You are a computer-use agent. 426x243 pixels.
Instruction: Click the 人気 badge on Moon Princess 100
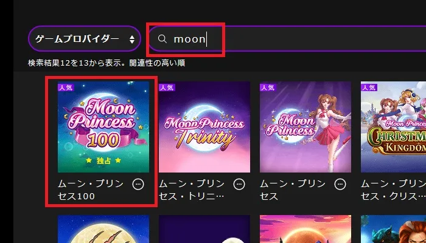[66, 87]
